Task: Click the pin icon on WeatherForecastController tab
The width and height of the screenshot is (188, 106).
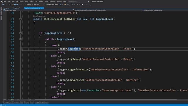Action: point(41,8)
